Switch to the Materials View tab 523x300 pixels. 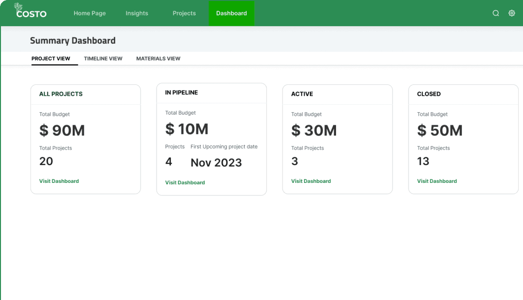(x=158, y=59)
